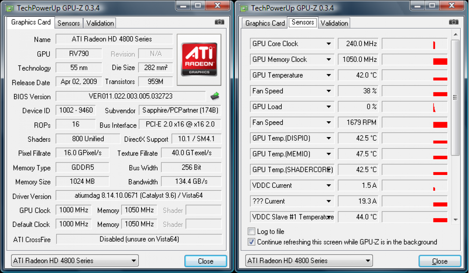Click the camera screenshot icon in Sensors window

tap(454, 22)
